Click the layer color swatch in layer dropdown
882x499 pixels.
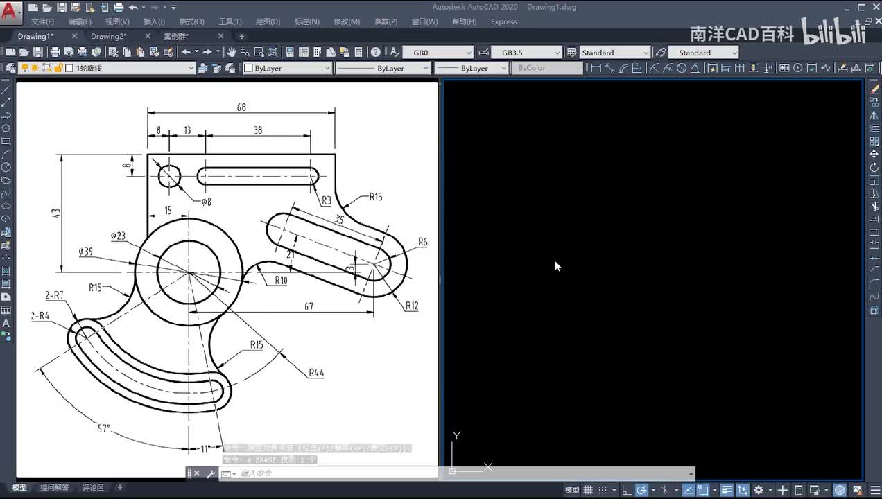click(69, 68)
